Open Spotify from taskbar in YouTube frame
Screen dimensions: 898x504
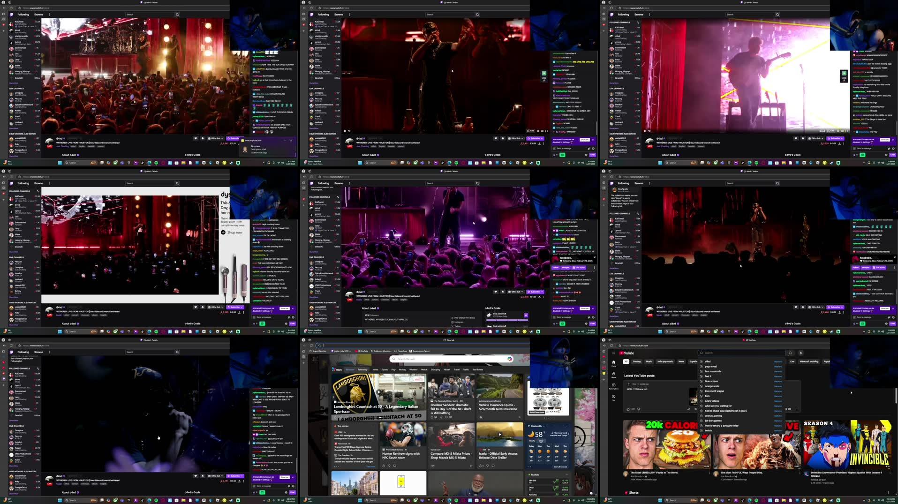[756, 500]
